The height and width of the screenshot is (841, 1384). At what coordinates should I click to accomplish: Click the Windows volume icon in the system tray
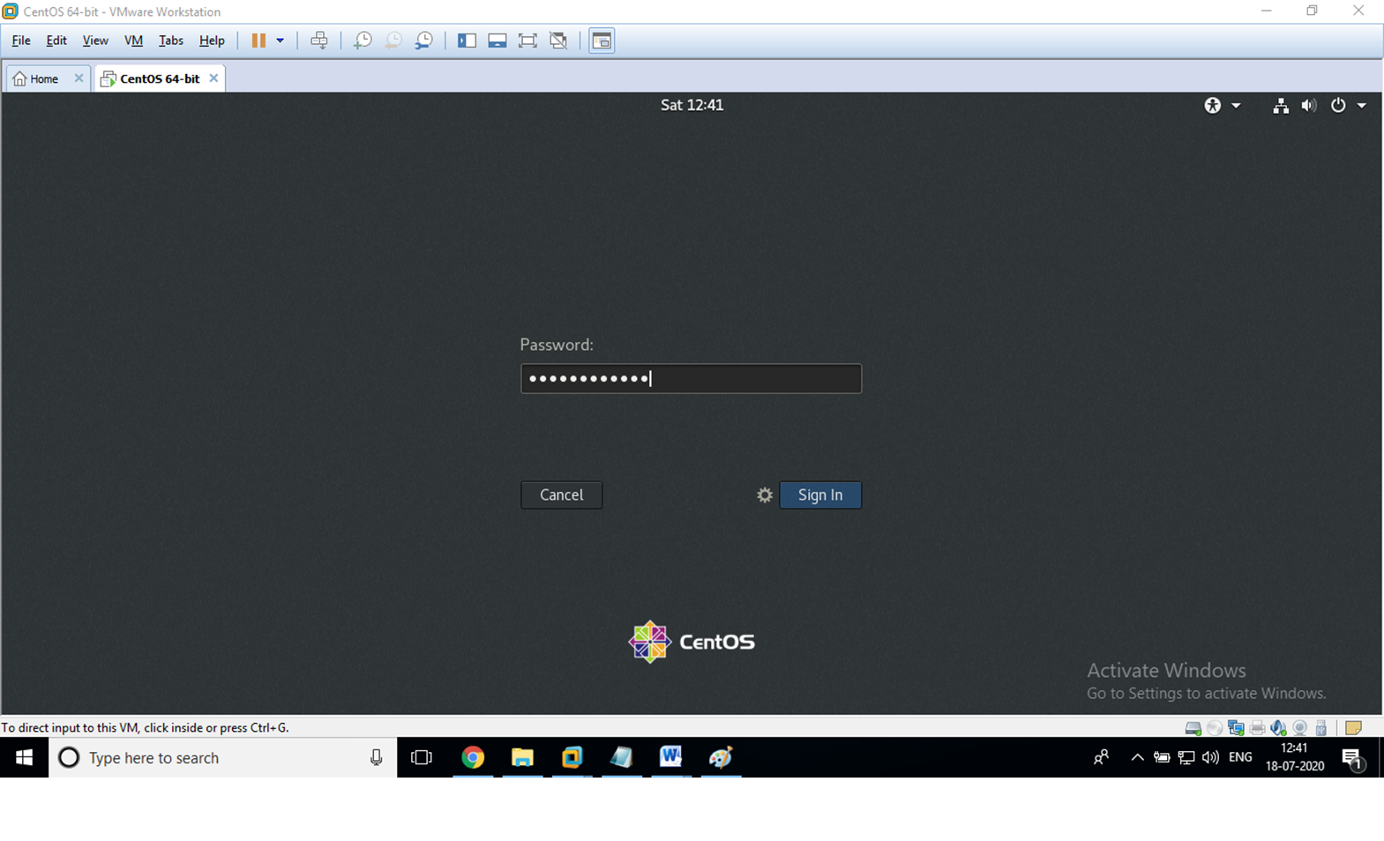pos(1211,757)
